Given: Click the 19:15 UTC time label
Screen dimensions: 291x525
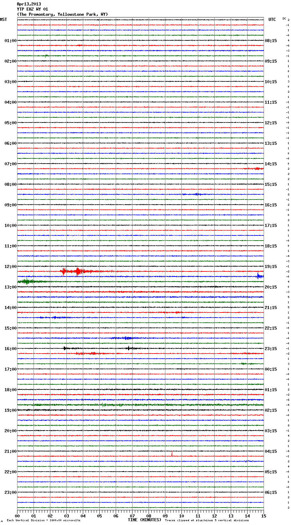Looking at the screenshot, I should 271,267.
